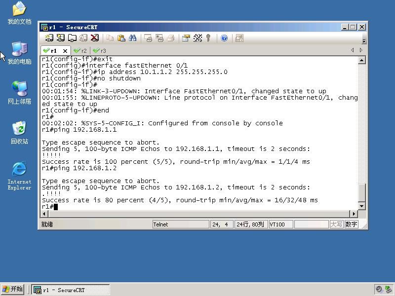Click the Disconnect red X icon
Screen dimensions: 395x296
click(x=95, y=38)
